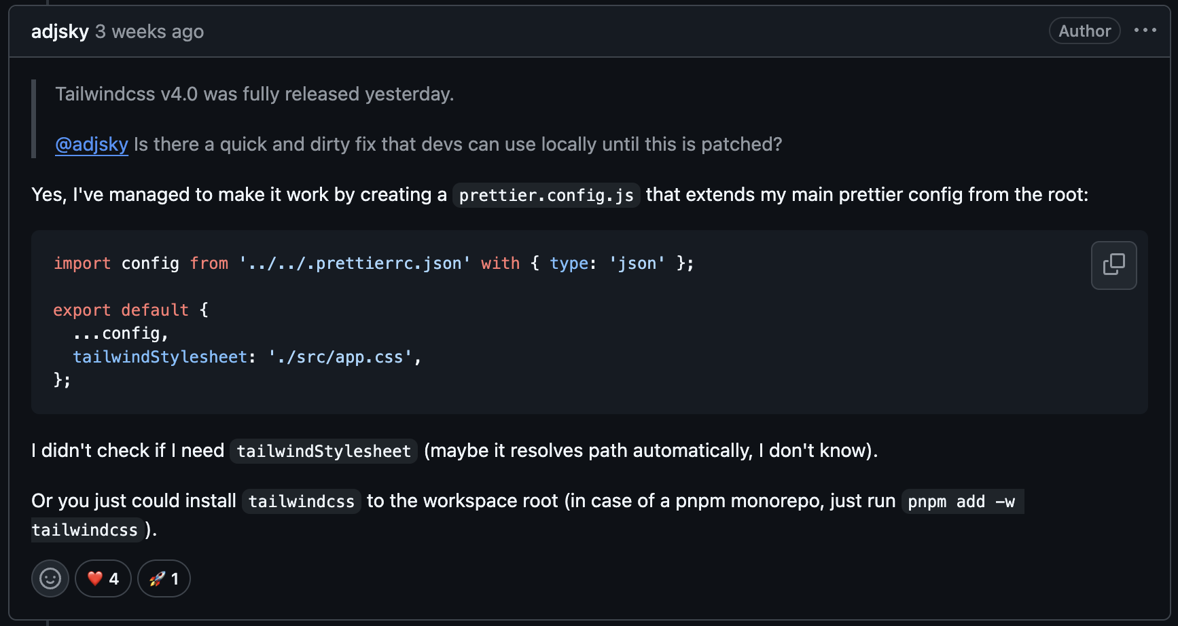The width and height of the screenshot is (1178, 626).
Task: Click tailwindcss inline code after "could install"
Action: click(x=301, y=501)
